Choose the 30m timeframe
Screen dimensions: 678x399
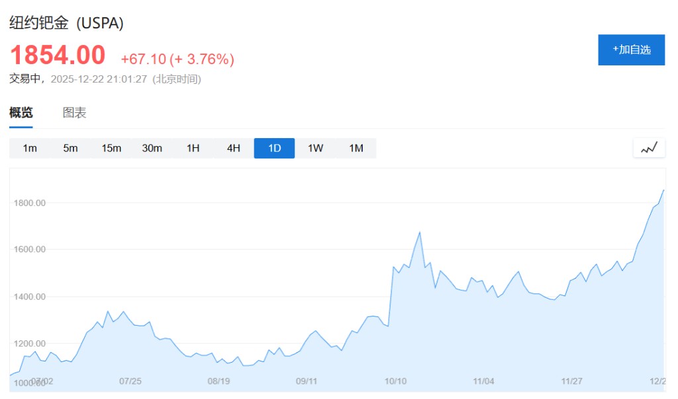[x=152, y=148]
